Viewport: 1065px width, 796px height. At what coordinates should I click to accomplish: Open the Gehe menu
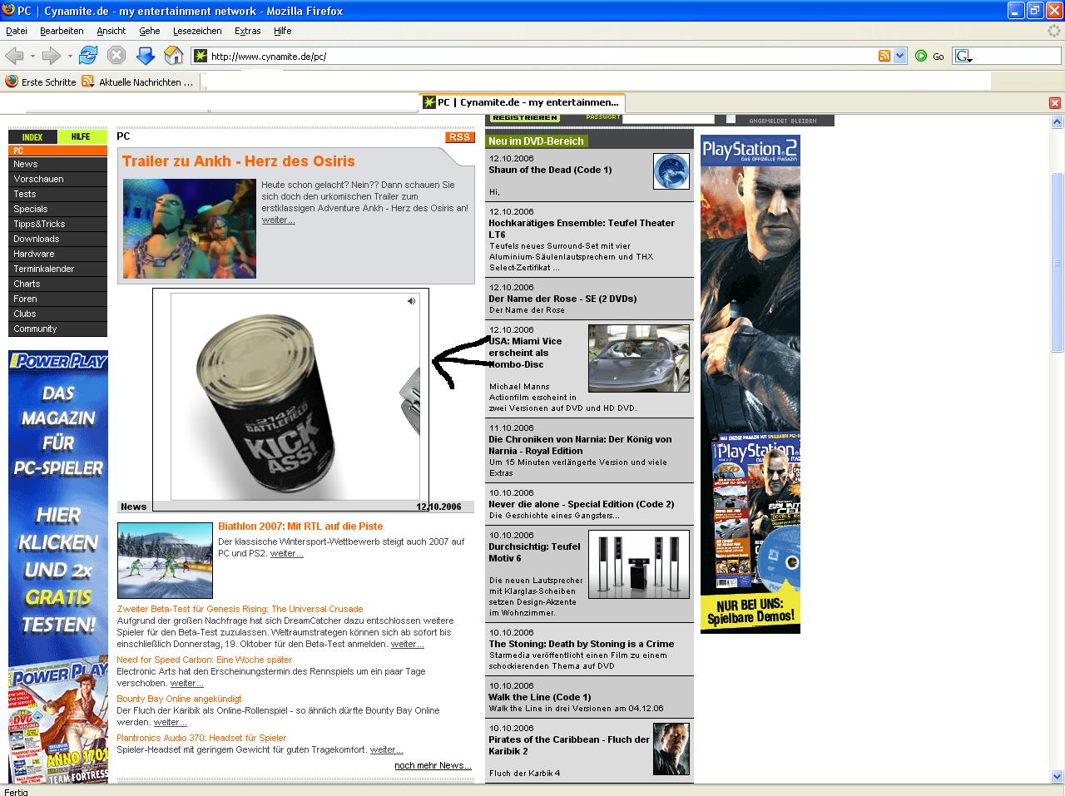[150, 31]
